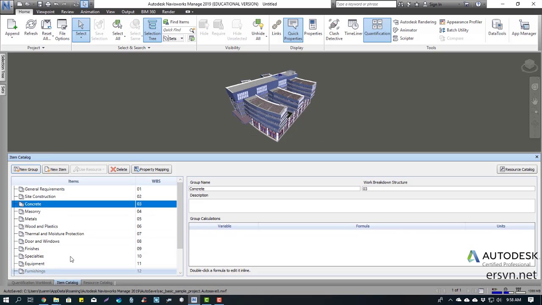Open Windows Start menu
The height and width of the screenshot is (305, 542).
[x=6, y=300]
